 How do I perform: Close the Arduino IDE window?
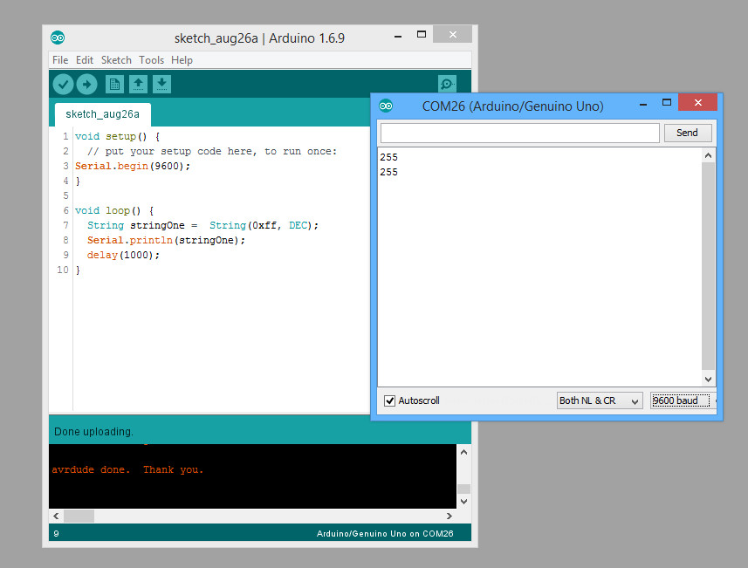[x=453, y=34]
